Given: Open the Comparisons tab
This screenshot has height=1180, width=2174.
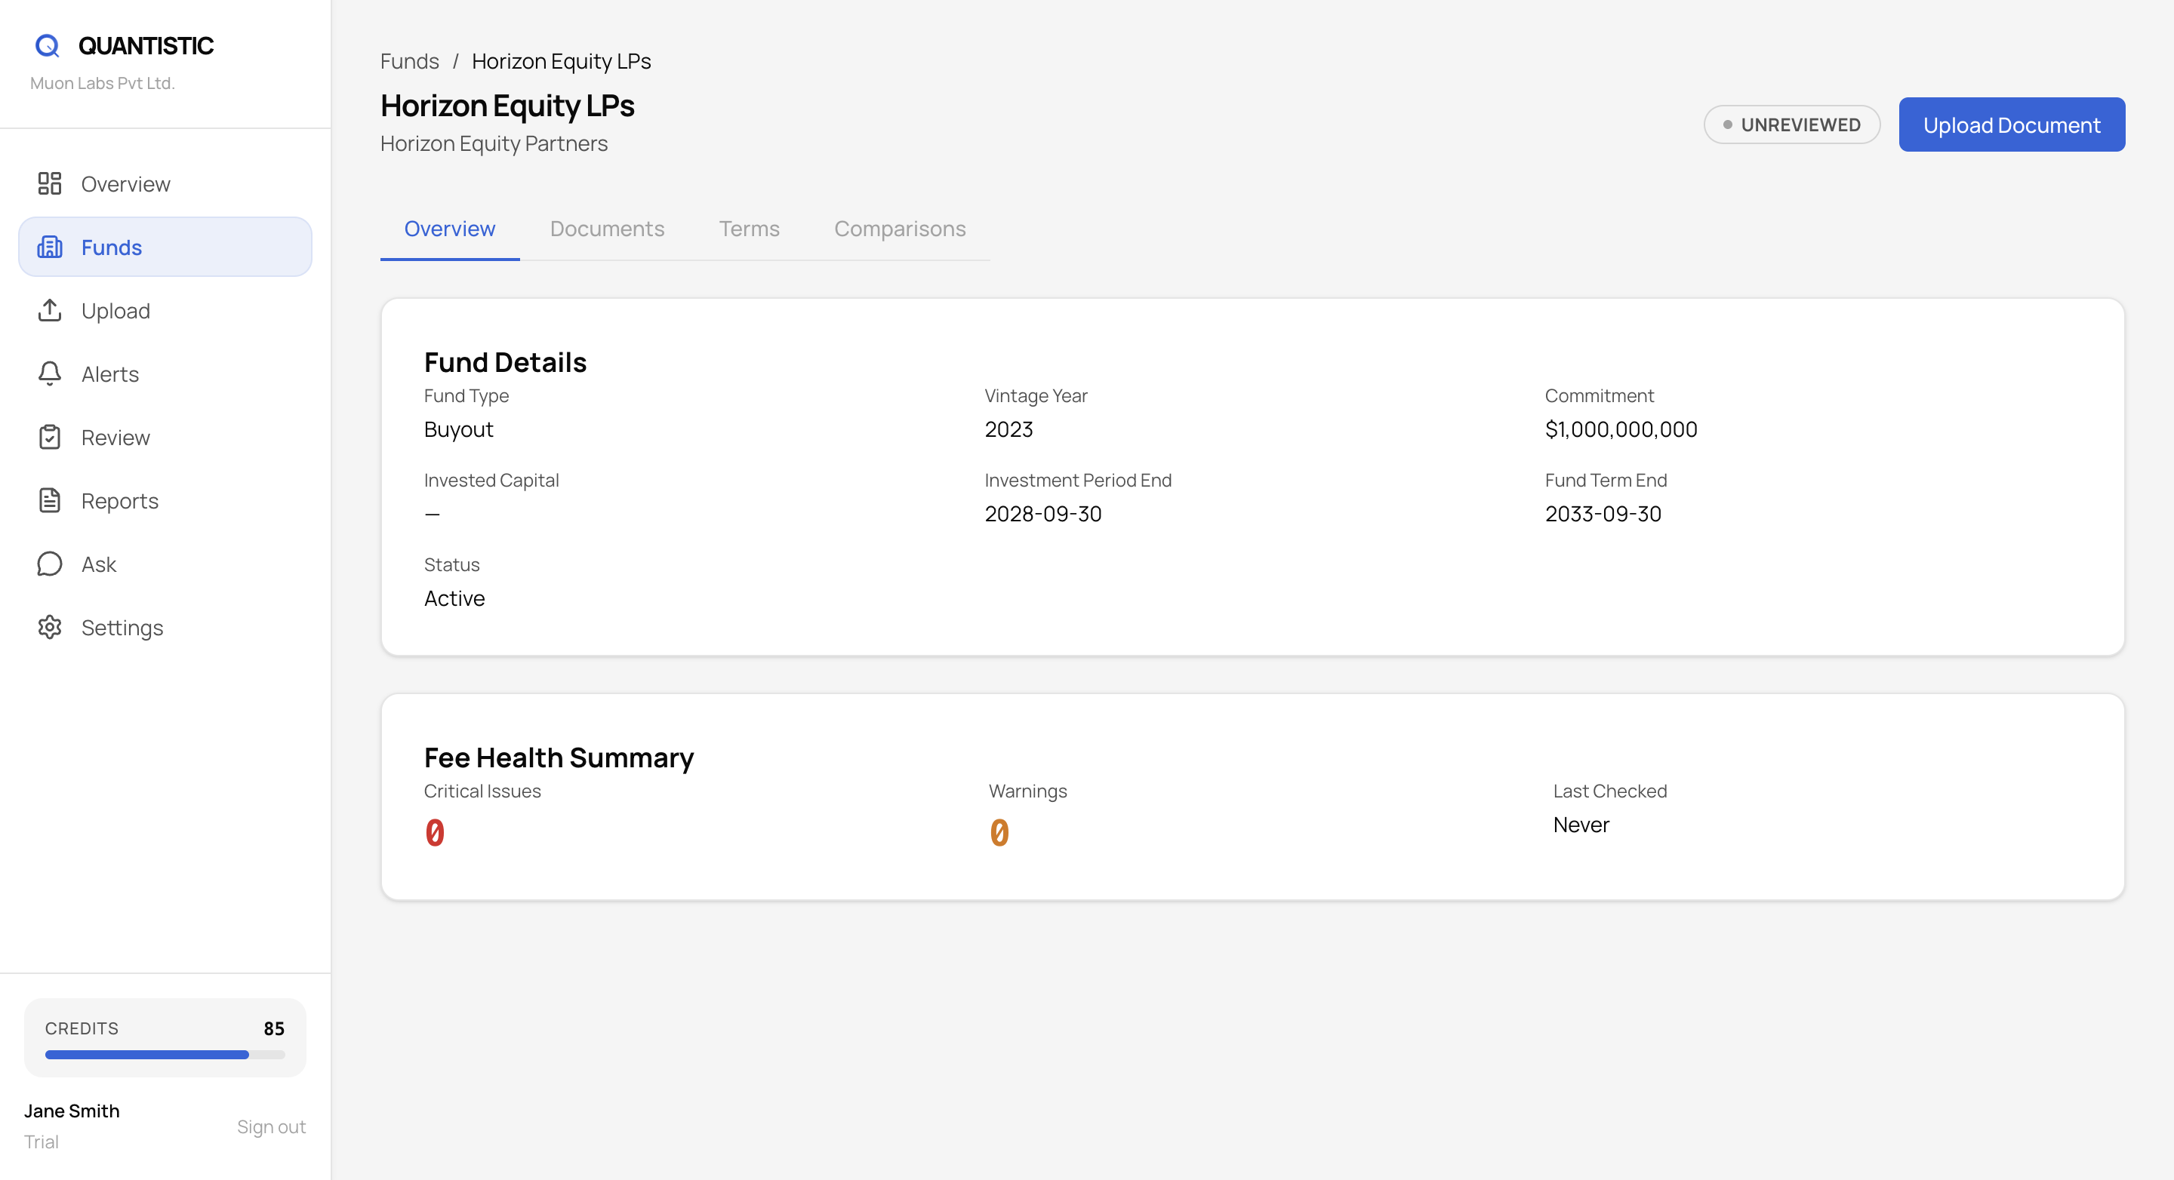Looking at the screenshot, I should (x=900, y=229).
